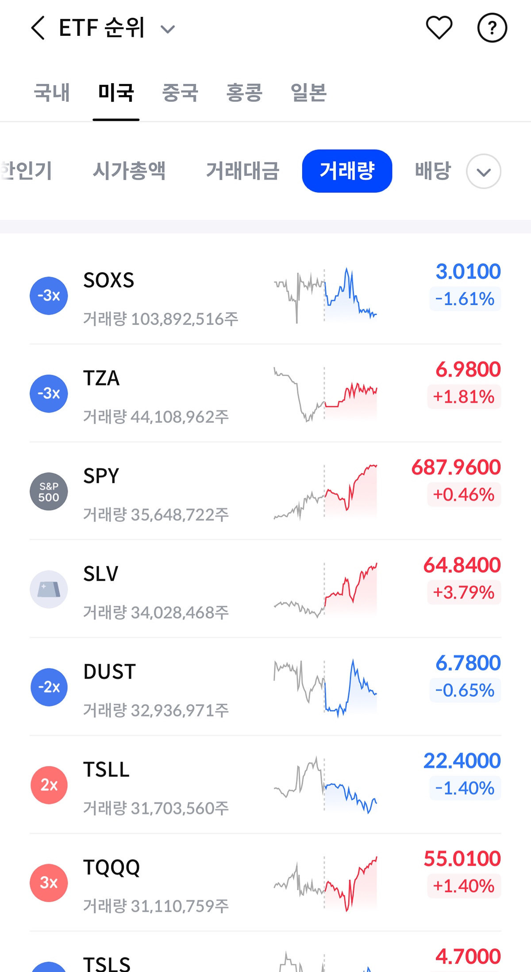The width and height of the screenshot is (531, 972).
Task: Tap the back arrow icon
Action: (38, 28)
